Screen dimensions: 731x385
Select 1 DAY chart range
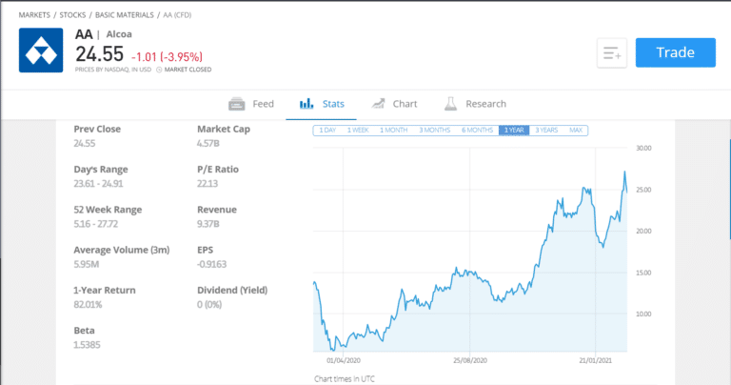(x=327, y=131)
